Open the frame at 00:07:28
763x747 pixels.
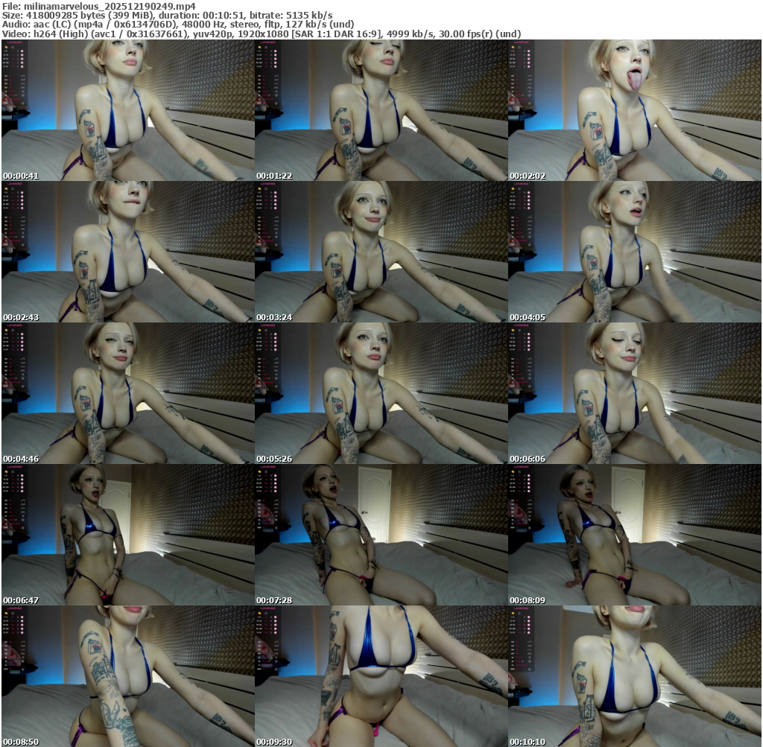[x=381, y=534]
